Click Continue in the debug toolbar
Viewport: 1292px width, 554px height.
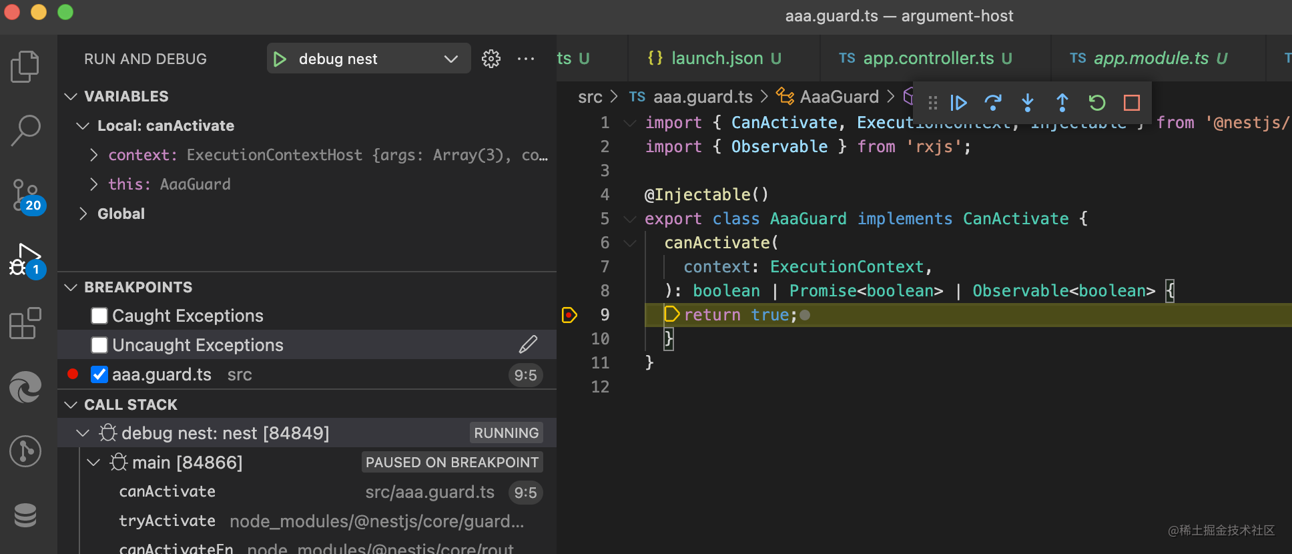pyautogui.click(x=958, y=103)
